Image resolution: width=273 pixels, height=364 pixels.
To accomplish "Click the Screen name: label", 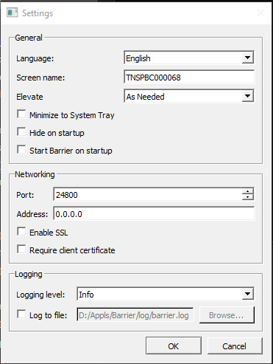I will click(40, 78).
